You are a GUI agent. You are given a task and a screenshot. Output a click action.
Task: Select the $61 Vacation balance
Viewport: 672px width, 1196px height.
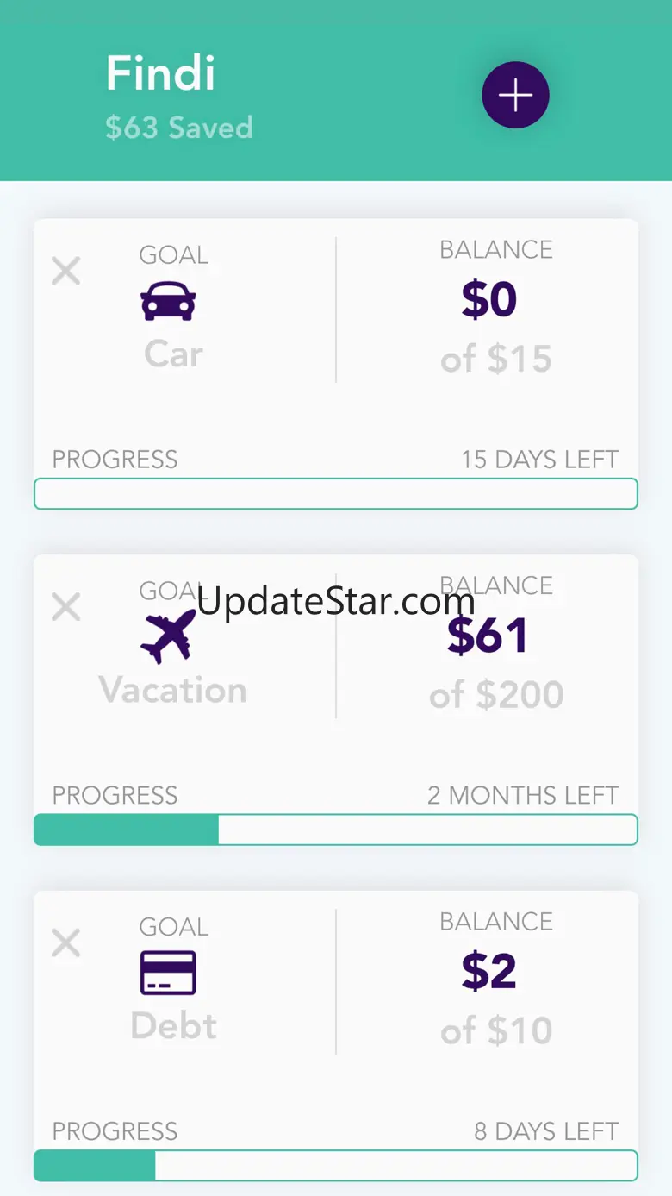(488, 636)
